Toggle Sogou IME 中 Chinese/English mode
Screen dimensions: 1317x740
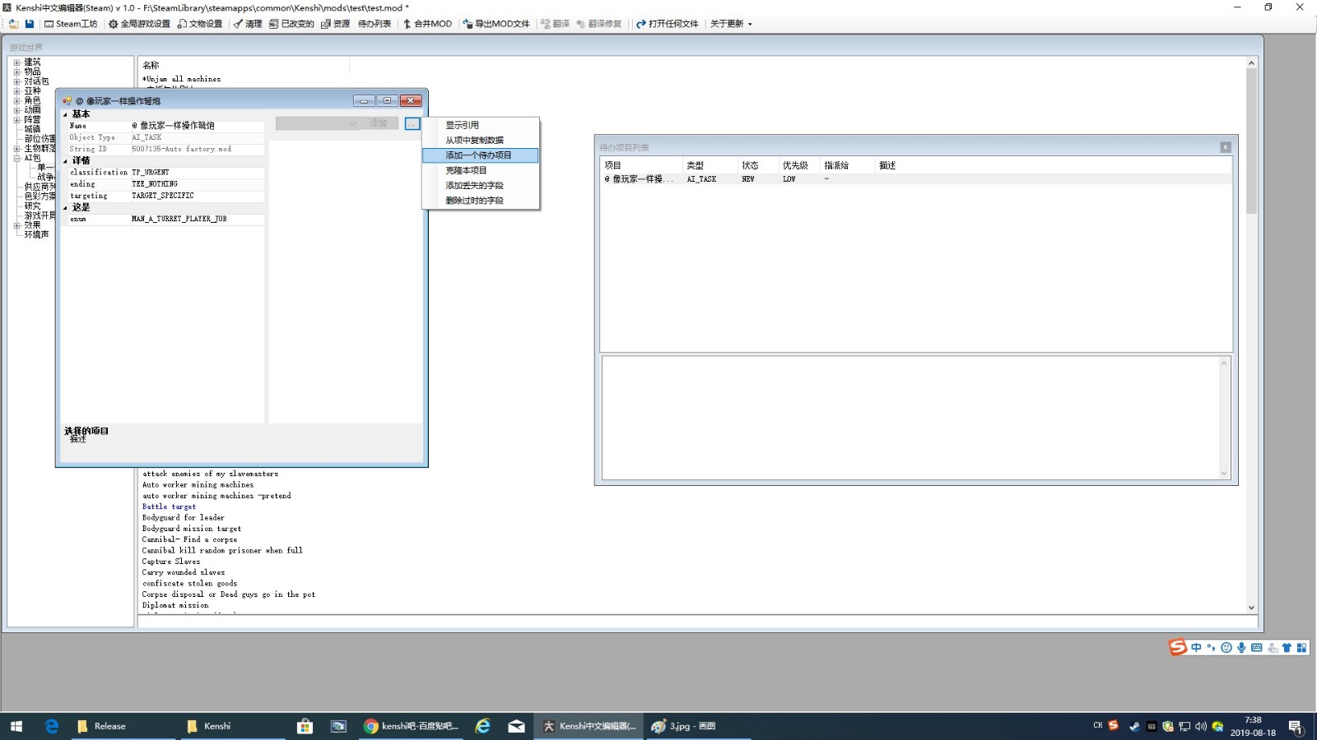coord(1196,648)
